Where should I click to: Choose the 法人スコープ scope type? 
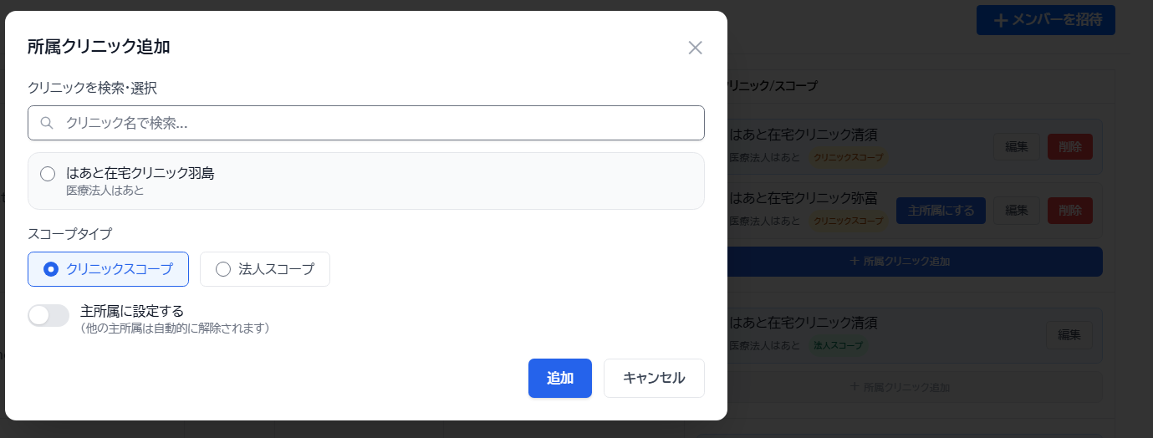tap(265, 269)
